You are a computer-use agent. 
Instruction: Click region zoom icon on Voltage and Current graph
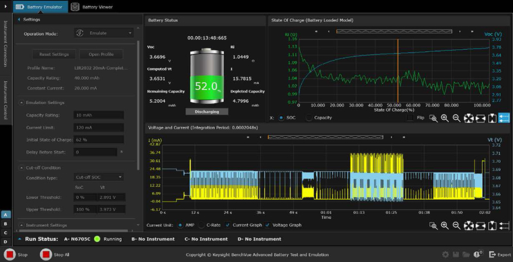(433, 226)
